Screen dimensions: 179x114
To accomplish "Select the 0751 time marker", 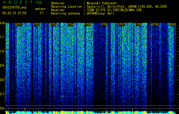I will (19, 25).
